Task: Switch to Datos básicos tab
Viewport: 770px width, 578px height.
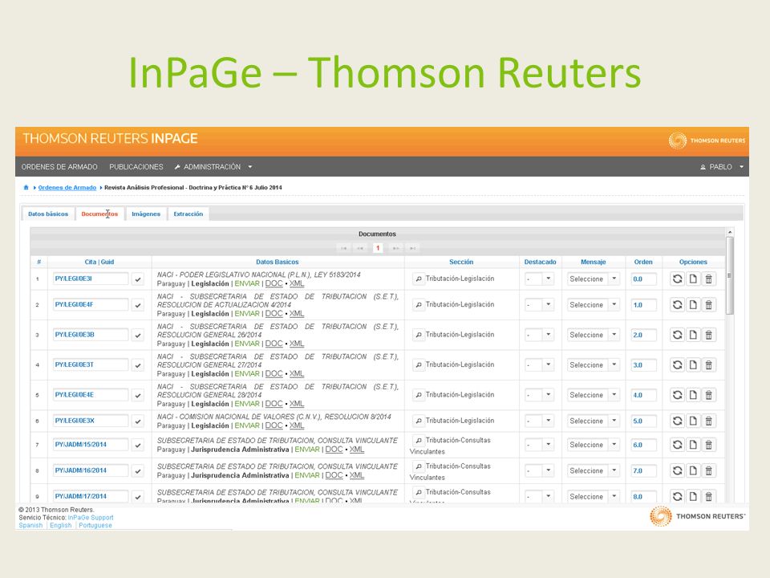Action: pos(48,214)
